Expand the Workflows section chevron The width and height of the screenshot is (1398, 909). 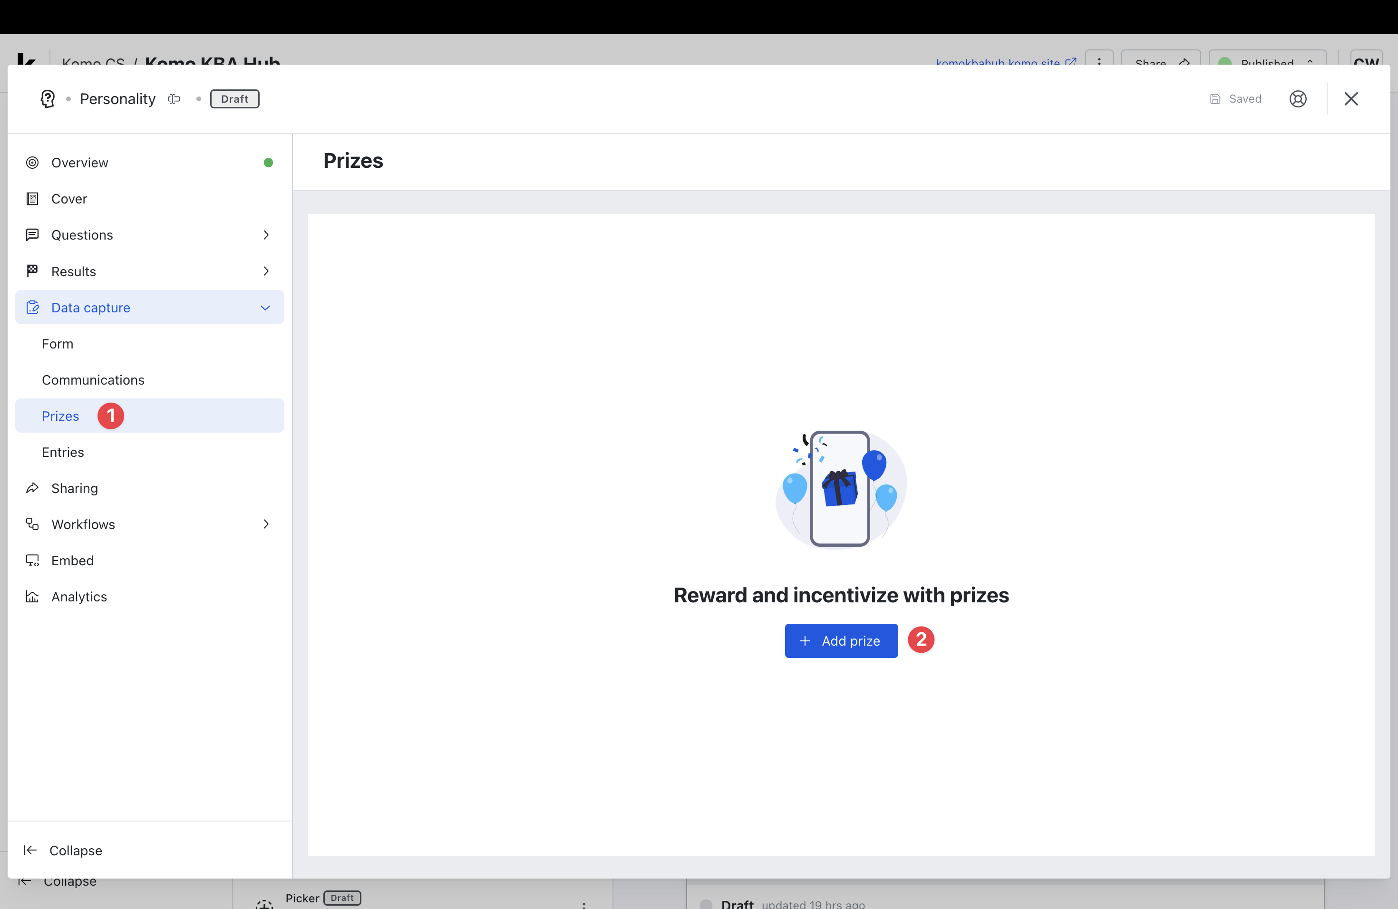(x=266, y=524)
